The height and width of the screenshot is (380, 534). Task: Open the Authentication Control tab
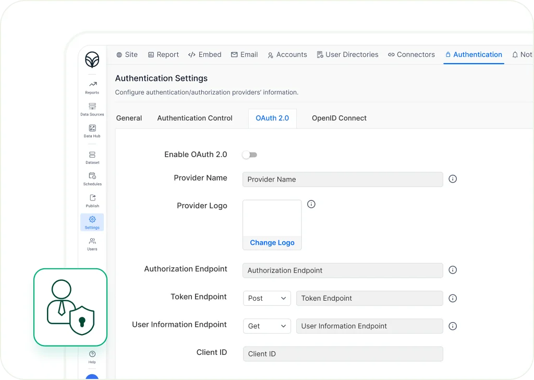[195, 118]
